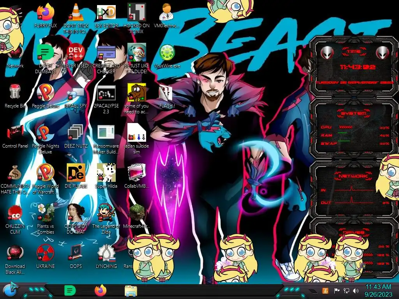Open the OOPS DID I DO THAT portrait icon
The width and height of the screenshot is (399, 299).
[x=76, y=213]
